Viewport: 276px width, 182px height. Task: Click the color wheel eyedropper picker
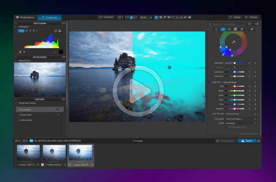coord(233,42)
